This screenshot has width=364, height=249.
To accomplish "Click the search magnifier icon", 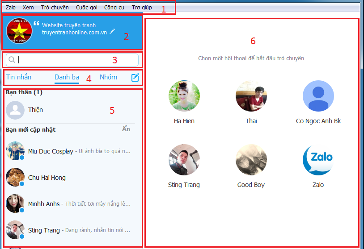I will click(x=12, y=60).
